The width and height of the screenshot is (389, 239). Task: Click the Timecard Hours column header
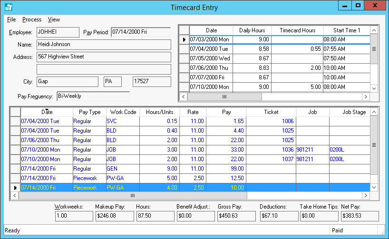point(297,30)
